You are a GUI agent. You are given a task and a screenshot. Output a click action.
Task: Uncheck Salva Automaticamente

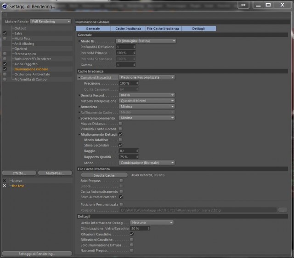click(x=121, y=197)
